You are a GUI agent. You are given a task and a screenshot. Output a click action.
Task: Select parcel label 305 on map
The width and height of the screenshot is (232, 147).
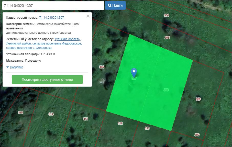(x=167, y=38)
